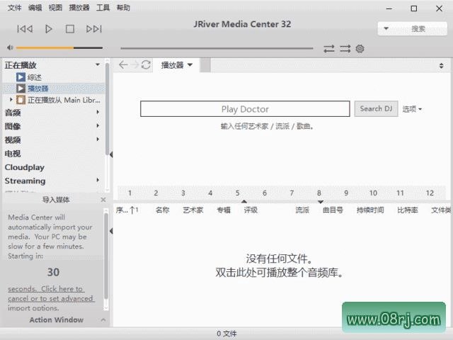Start playback with the play button
This screenshot has width=453, height=340.
coord(49,29)
